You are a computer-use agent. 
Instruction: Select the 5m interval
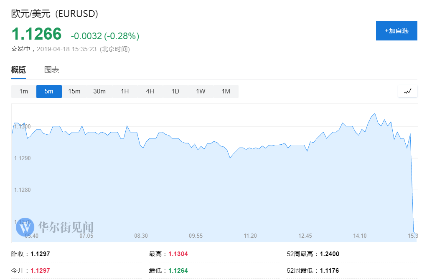click(x=49, y=91)
